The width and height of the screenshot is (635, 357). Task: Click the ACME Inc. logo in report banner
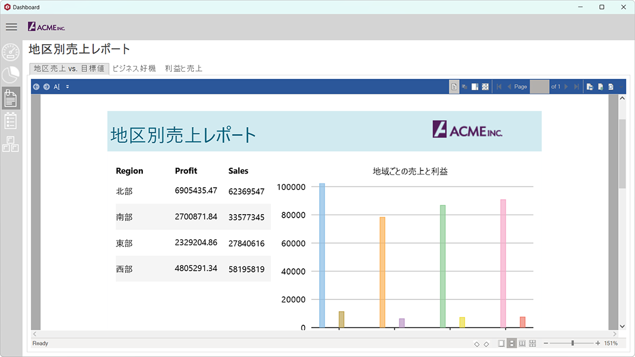click(x=467, y=129)
